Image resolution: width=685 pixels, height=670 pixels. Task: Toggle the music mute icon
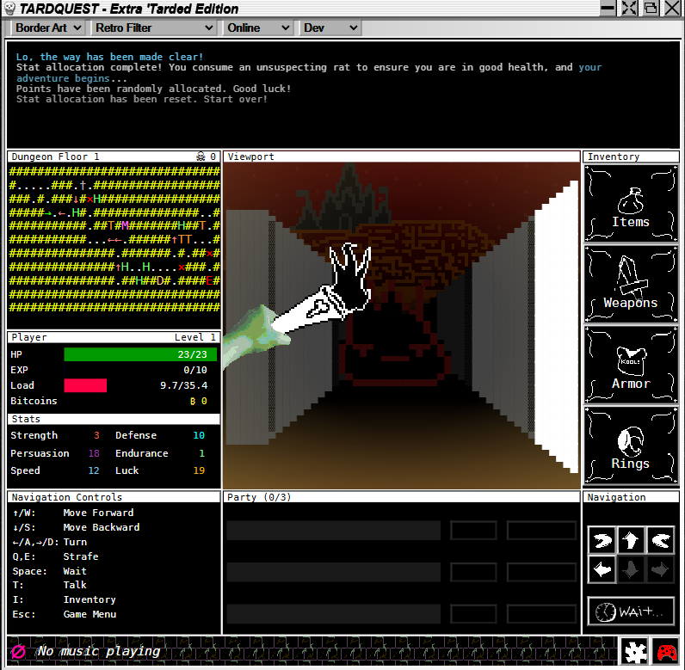[18, 651]
